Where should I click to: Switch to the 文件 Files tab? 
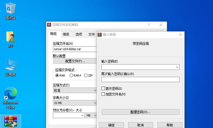(x=92, y=34)
